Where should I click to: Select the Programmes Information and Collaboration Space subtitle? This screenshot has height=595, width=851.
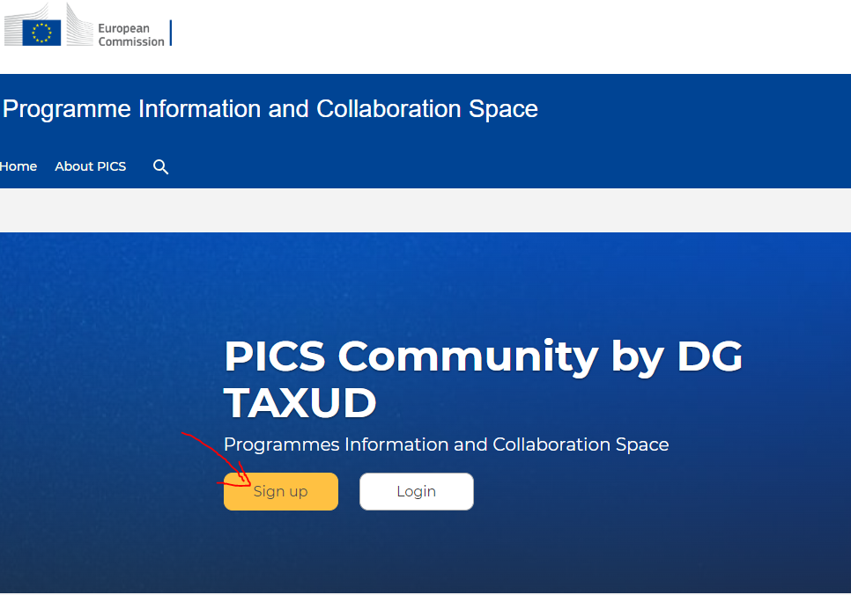(x=446, y=444)
